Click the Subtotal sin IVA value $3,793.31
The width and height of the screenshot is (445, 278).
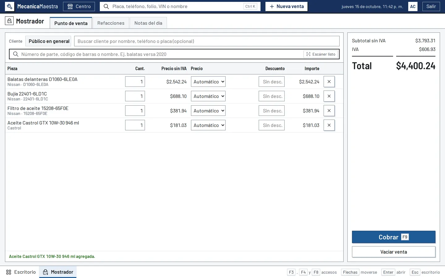point(425,41)
